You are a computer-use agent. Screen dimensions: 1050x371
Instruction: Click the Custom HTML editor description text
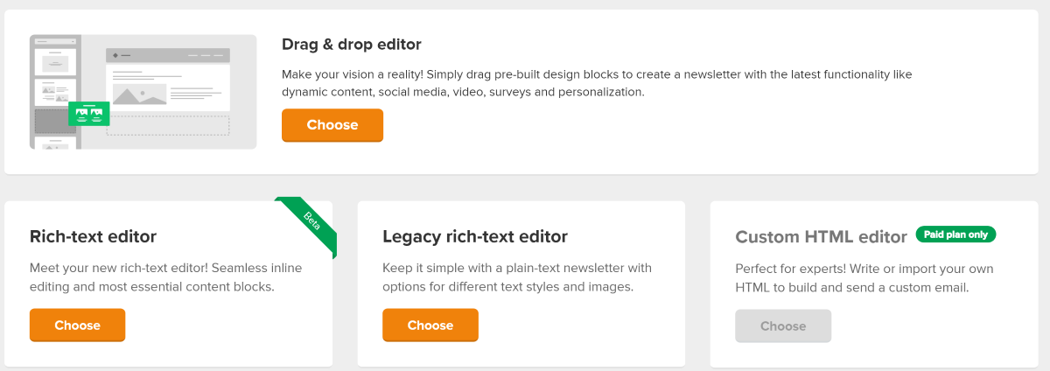click(x=864, y=277)
